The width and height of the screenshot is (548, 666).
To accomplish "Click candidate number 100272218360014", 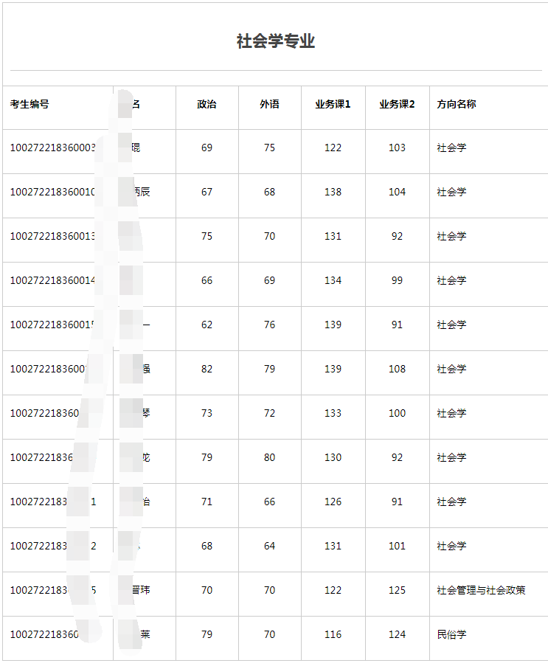I will pos(53,280).
